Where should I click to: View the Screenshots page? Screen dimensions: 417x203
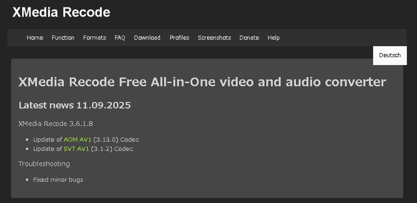[x=215, y=38]
